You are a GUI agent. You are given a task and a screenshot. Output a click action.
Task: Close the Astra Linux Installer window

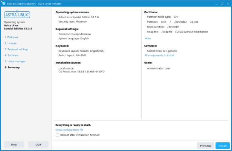228,4
